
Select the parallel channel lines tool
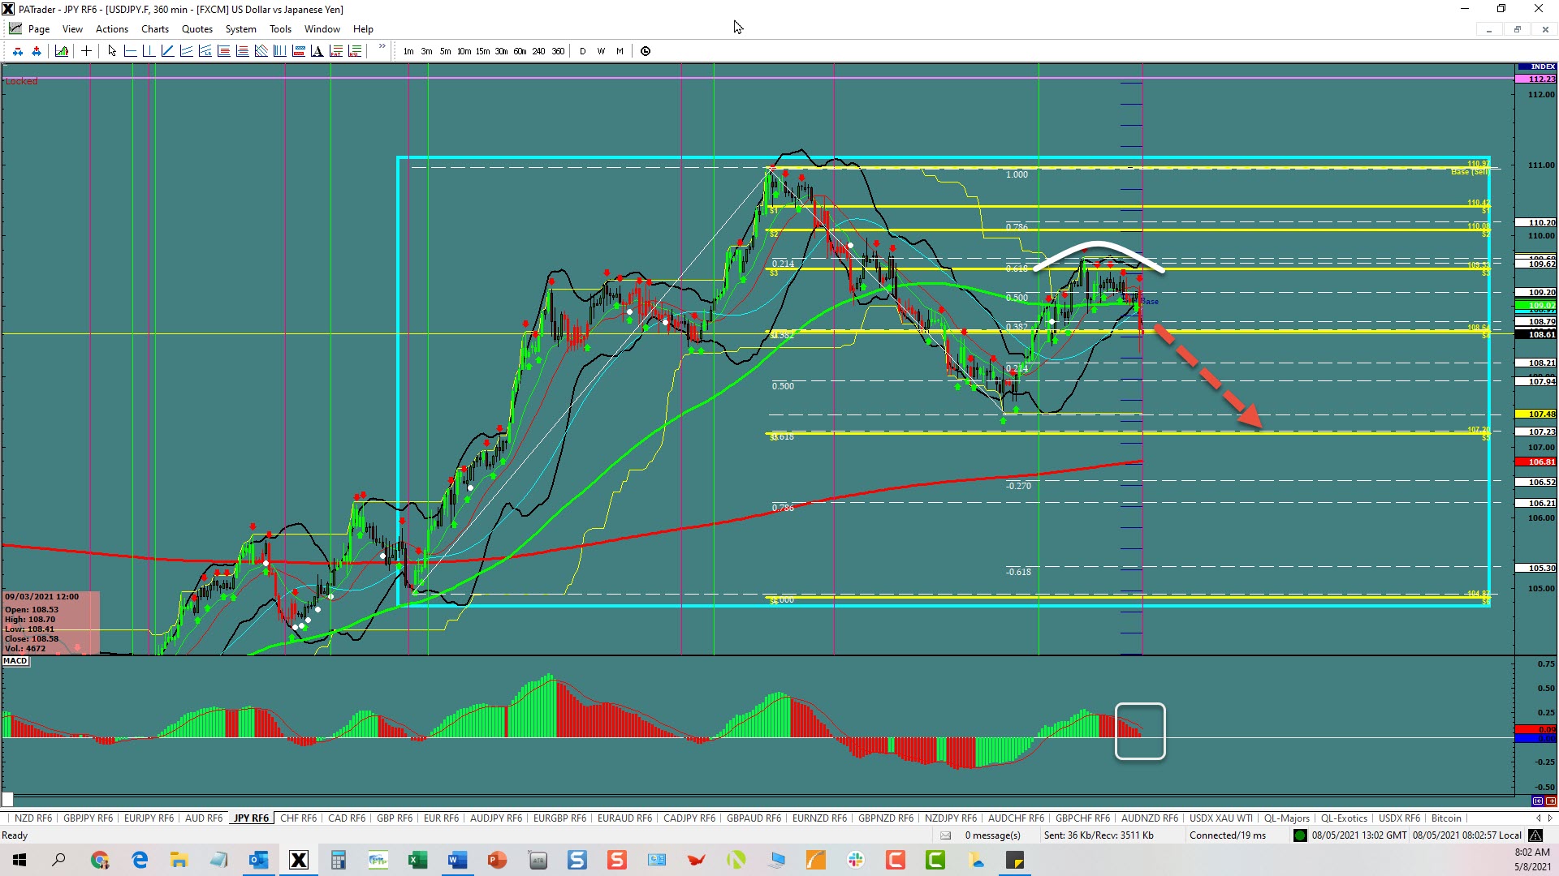coord(186,51)
